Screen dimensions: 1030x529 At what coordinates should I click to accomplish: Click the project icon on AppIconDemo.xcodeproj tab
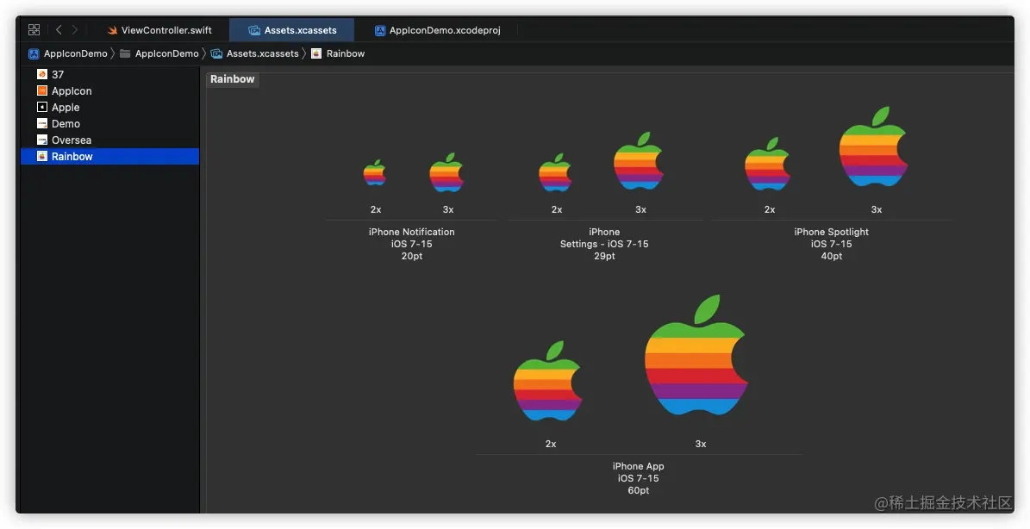380,30
